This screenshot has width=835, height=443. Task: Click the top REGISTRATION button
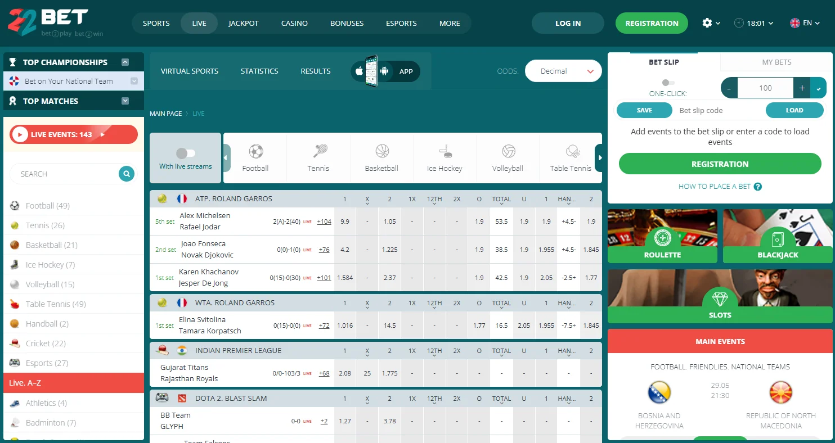tap(652, 23)
